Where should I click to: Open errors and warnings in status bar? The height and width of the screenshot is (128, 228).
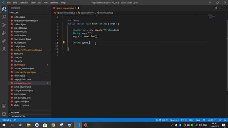tap(7, 120)
